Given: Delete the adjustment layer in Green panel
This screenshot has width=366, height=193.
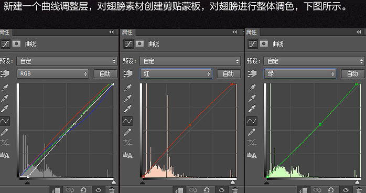Looking at the screenshot, I should (359, 190).
